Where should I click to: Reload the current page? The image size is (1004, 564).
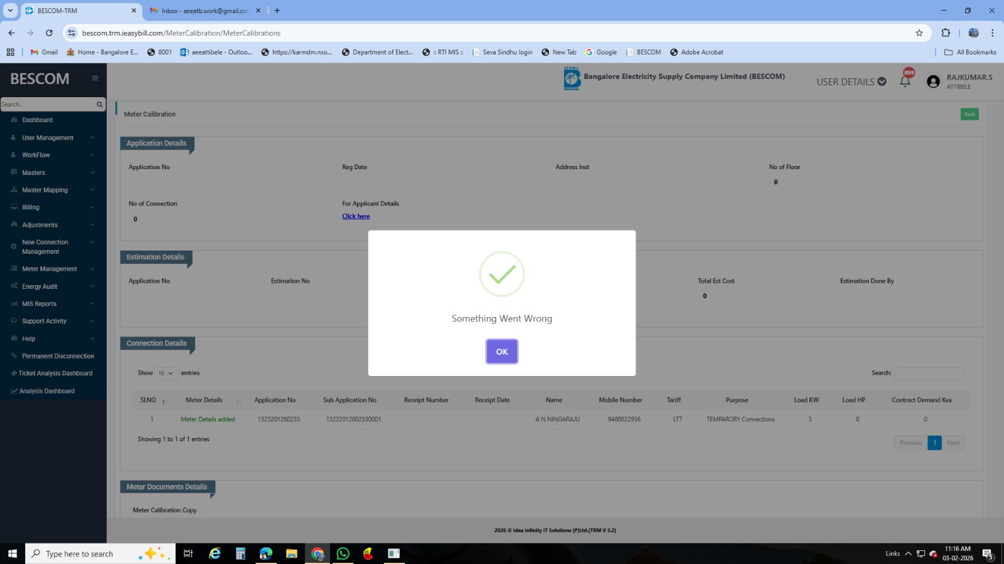tap(49, 33)
